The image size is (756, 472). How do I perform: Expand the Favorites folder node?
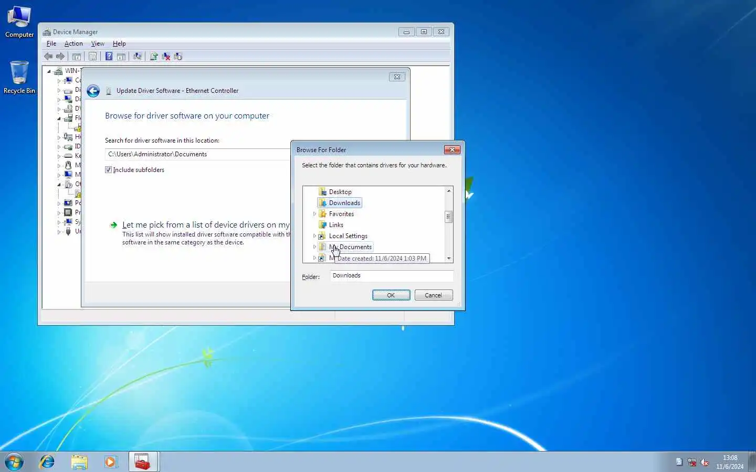pyautogui.click(x=314, y=214)
